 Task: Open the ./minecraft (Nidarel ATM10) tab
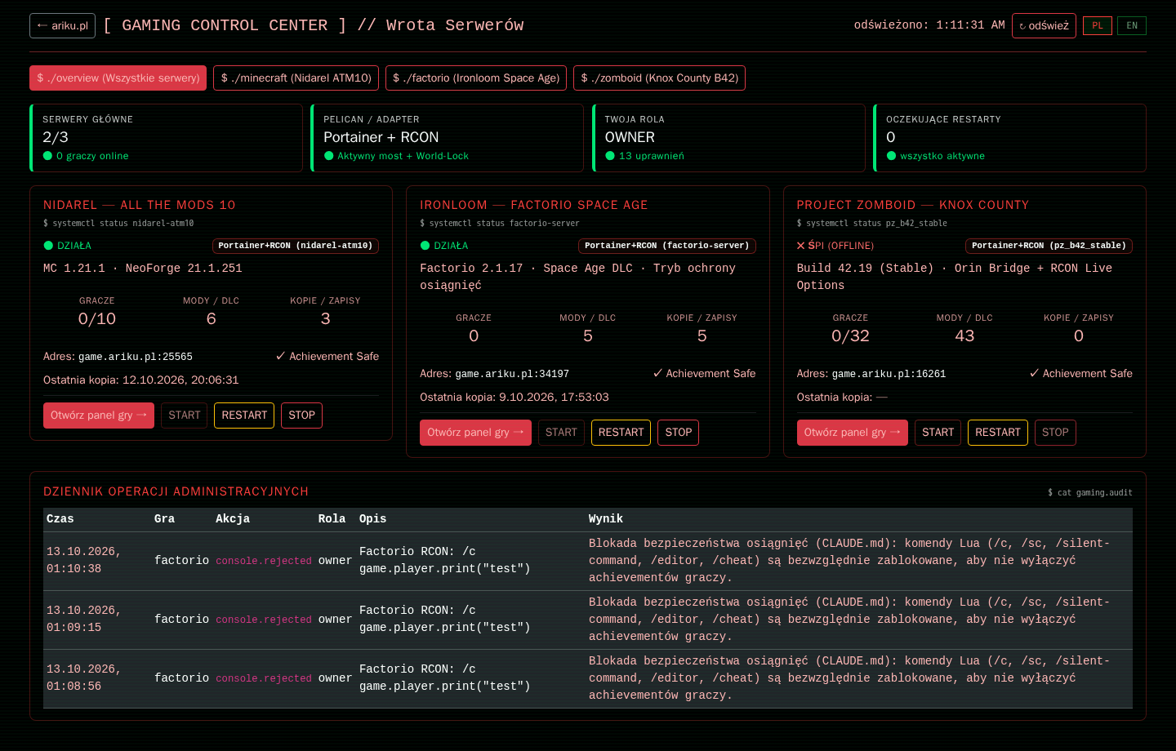pyautogui.click(x=296, y=78)
